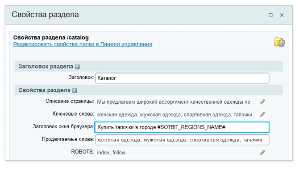Click the Продвигаемые слова label

(x=68, y=139)
